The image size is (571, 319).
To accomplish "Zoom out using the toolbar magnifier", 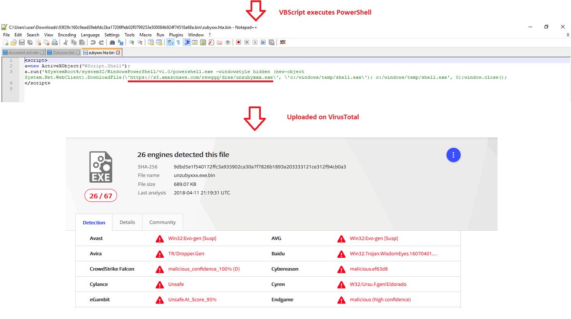I will point(140,42).
